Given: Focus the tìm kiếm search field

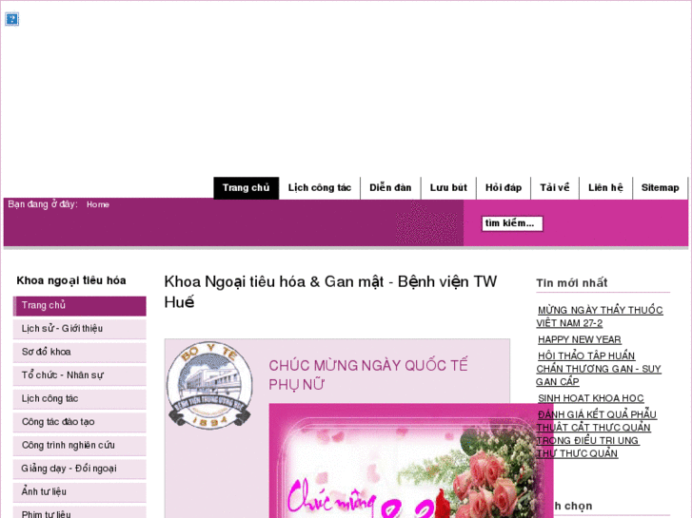Looking at the screenshot, I should tap(512, 223).
